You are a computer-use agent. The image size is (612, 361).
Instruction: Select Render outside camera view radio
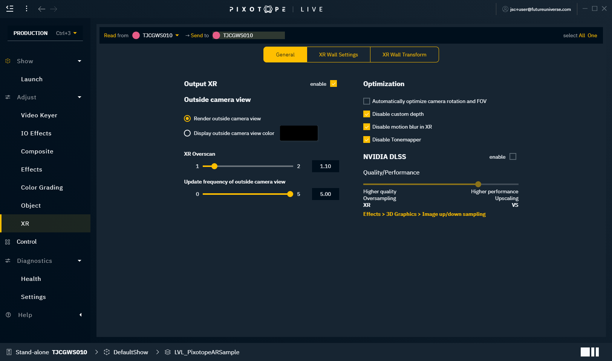pyautogui.click(x=187, y=118)
